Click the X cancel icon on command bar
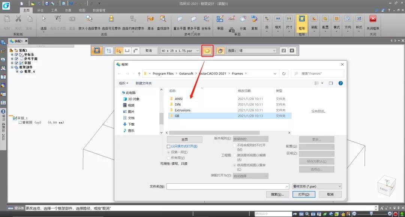405x217 pixels. point(292,51)
